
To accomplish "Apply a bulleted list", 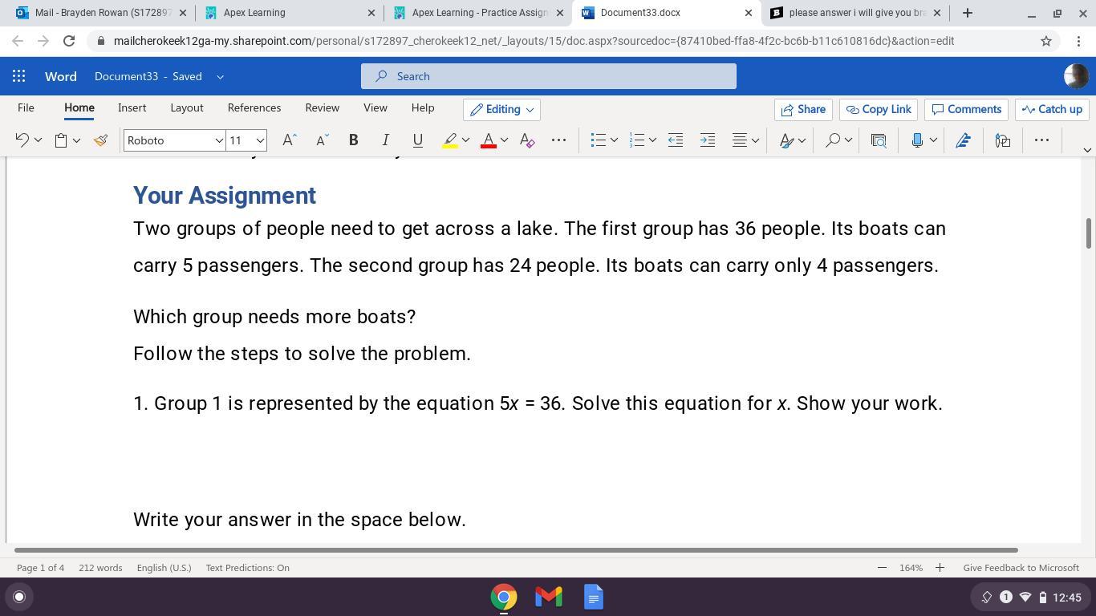I will [x=598, y=140].
